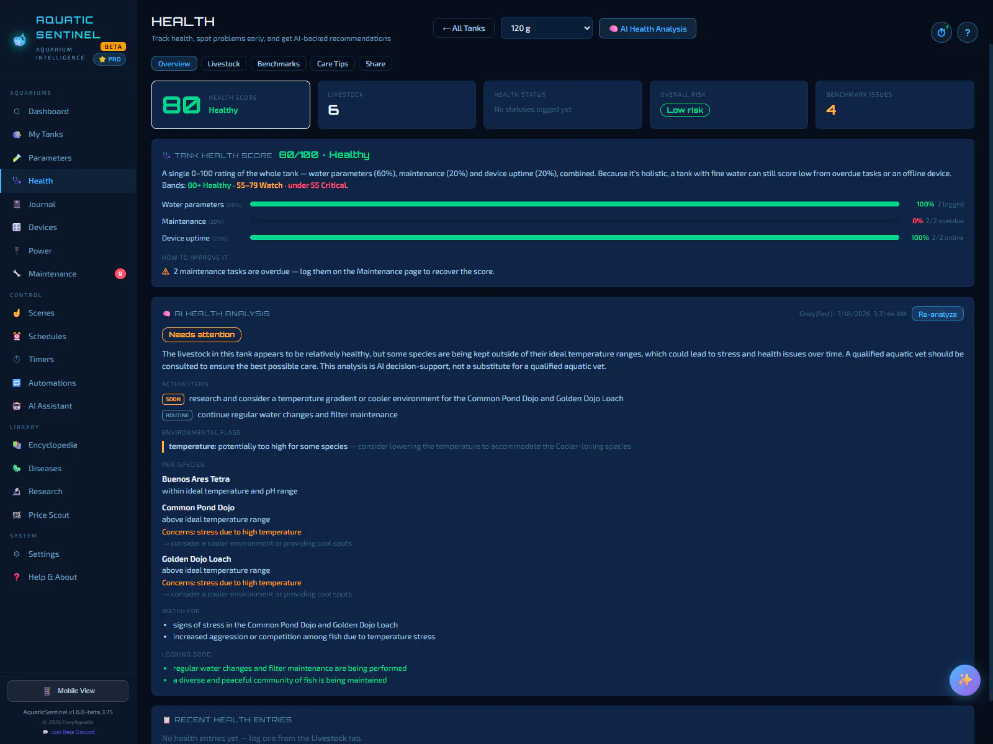Toggle Mobile View mode
The width and height of the screenshot is (993, 744).
click(68, 691)
